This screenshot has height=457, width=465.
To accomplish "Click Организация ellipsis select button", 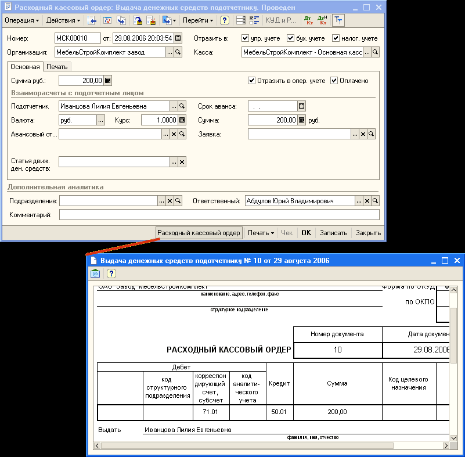I will click(x=170, y=52).
